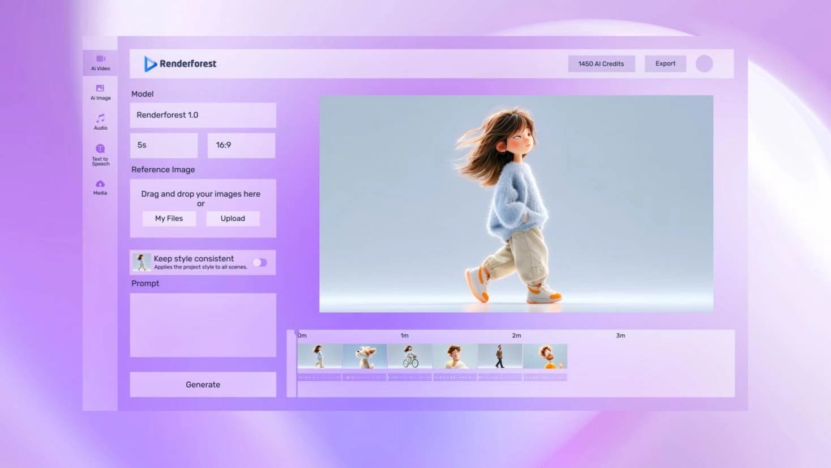Viewport: 831px width, 468px height.
Task: Open the Renderforest 1.0 model dropdown
Action: 203,115
